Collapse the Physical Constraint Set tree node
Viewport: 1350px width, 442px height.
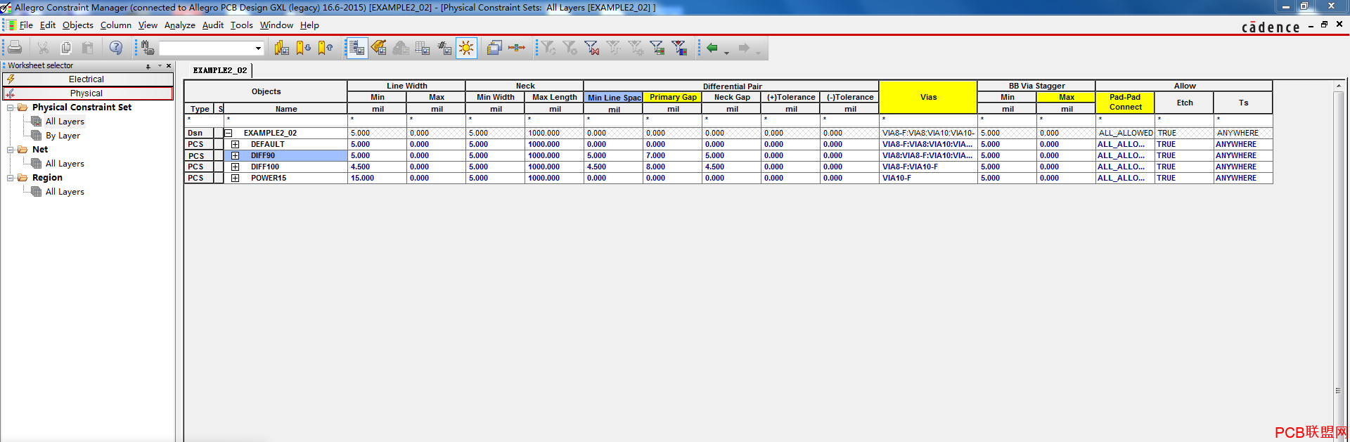click(10, 108)
